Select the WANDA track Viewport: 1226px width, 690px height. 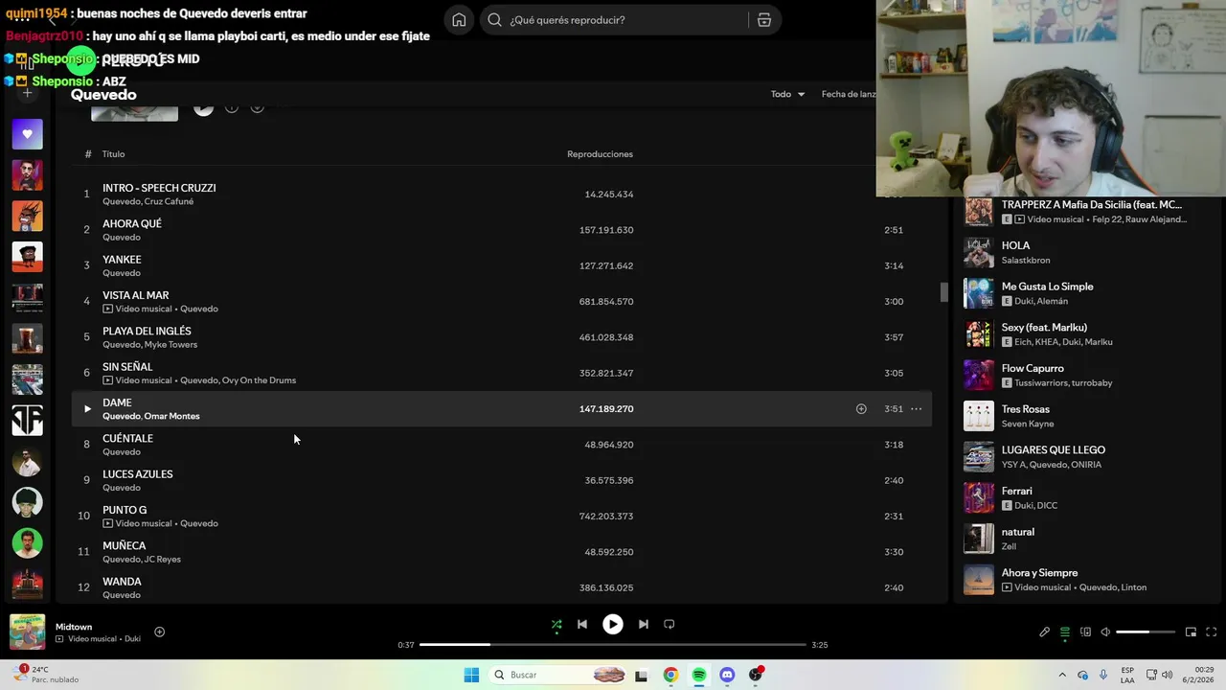pos(503,587)
